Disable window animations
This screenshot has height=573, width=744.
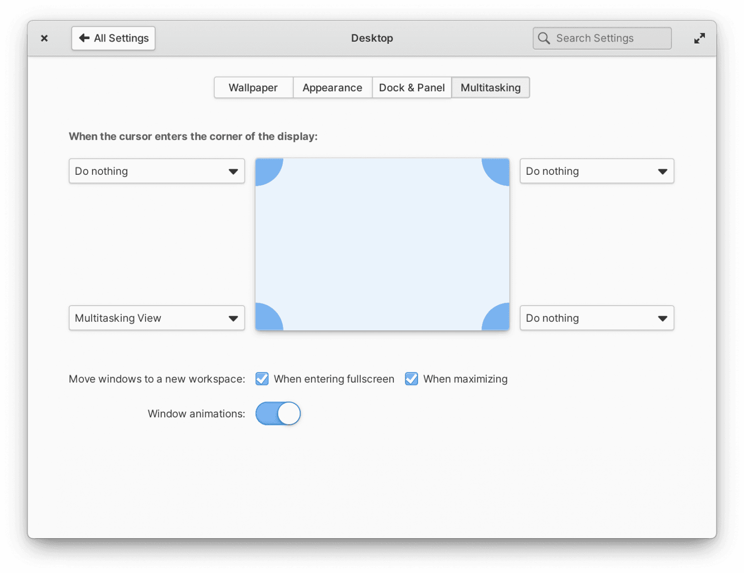(278, 414)
